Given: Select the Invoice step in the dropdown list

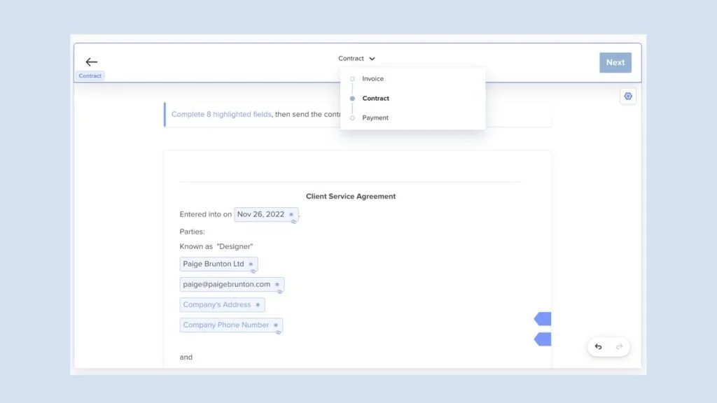Looking at the screenshot, I should [373, 78].
